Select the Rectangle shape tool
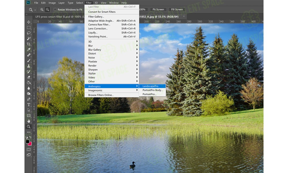 click(29, 116)
